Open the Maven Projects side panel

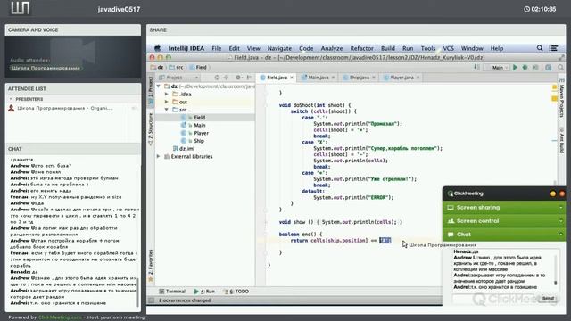(x=561, y=98)
